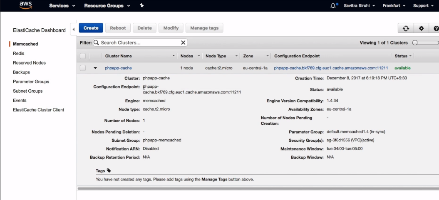Open the Services dropdown menu

tap(62, 5)
